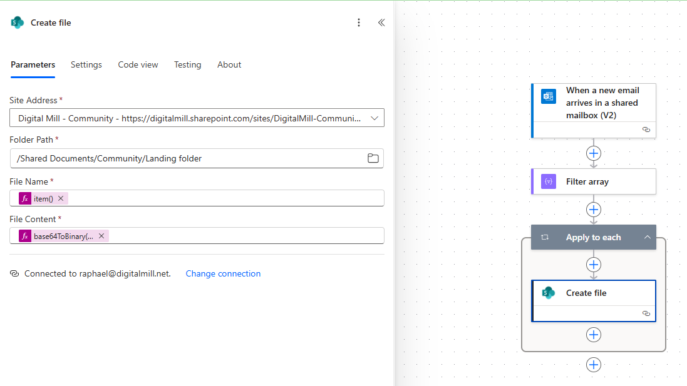687x386 pixels.
Task: Click the SharePoint Create file icon in the panel header
Action: pyautogui.click(x=17, y=22)
